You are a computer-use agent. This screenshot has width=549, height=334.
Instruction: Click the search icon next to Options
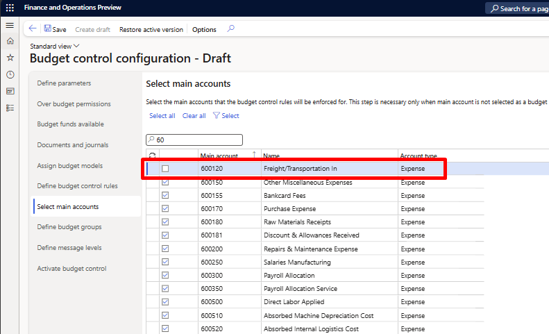(231, 29)
